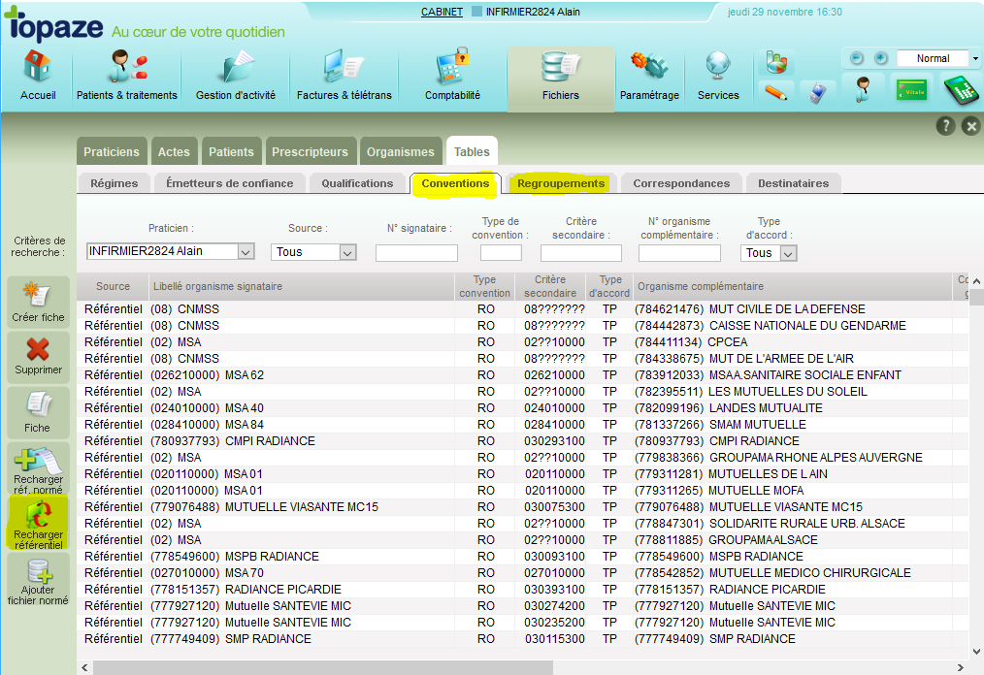Viewport: 984px width, 675px height.
Task: Select the Conventions sub-tab
Action: [x=455, y=183]
